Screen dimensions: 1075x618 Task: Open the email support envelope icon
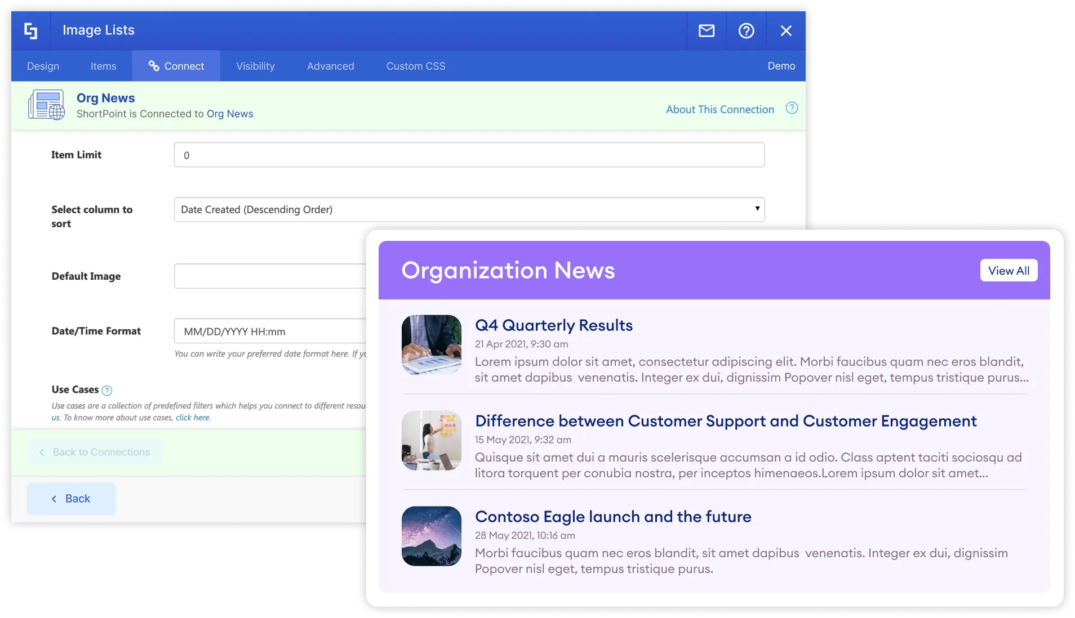[707, 31]
